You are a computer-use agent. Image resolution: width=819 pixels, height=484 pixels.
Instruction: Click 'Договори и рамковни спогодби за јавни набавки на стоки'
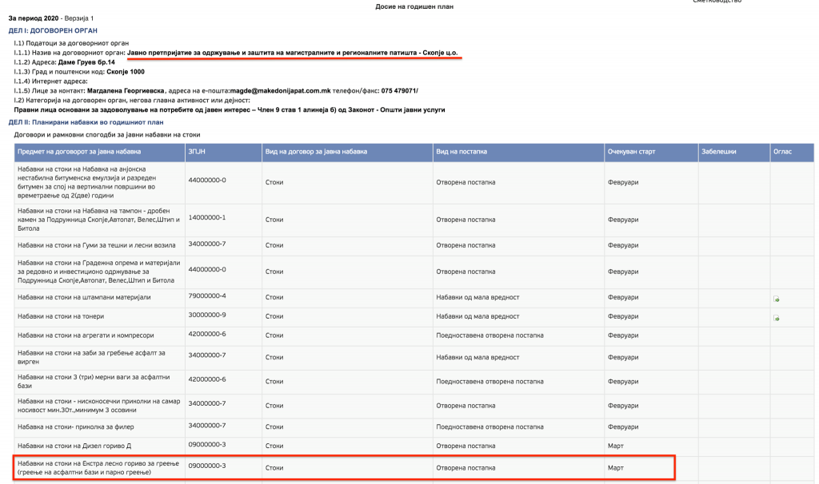(x=107, y=134)
